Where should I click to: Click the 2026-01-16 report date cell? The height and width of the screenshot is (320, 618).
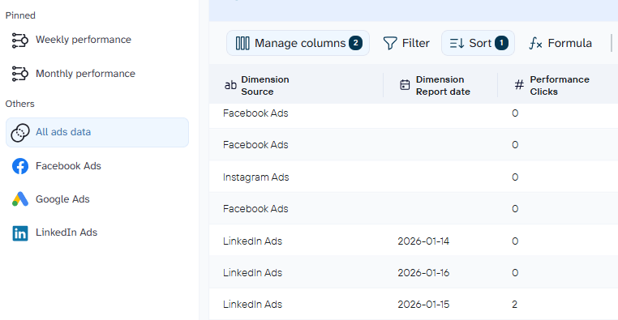(x=423, y=273)
